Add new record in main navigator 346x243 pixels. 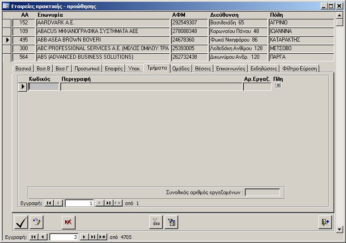point(102,237)
